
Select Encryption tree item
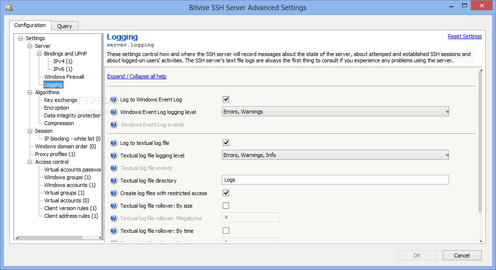pos(56,108)
